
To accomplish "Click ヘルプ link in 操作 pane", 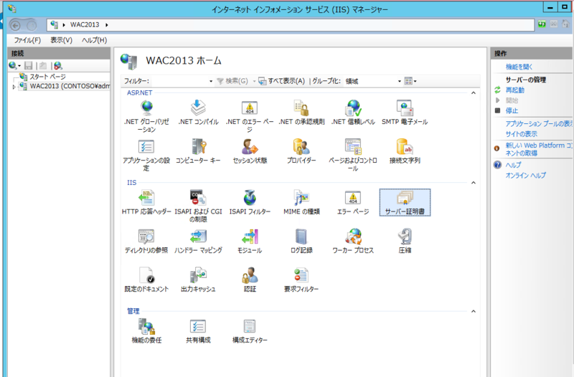I will pos(513,165).
